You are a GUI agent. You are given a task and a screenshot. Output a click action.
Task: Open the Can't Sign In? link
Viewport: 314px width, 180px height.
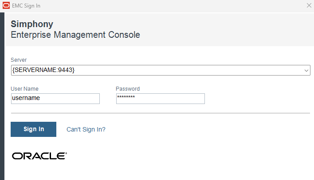tap(86, 129)
